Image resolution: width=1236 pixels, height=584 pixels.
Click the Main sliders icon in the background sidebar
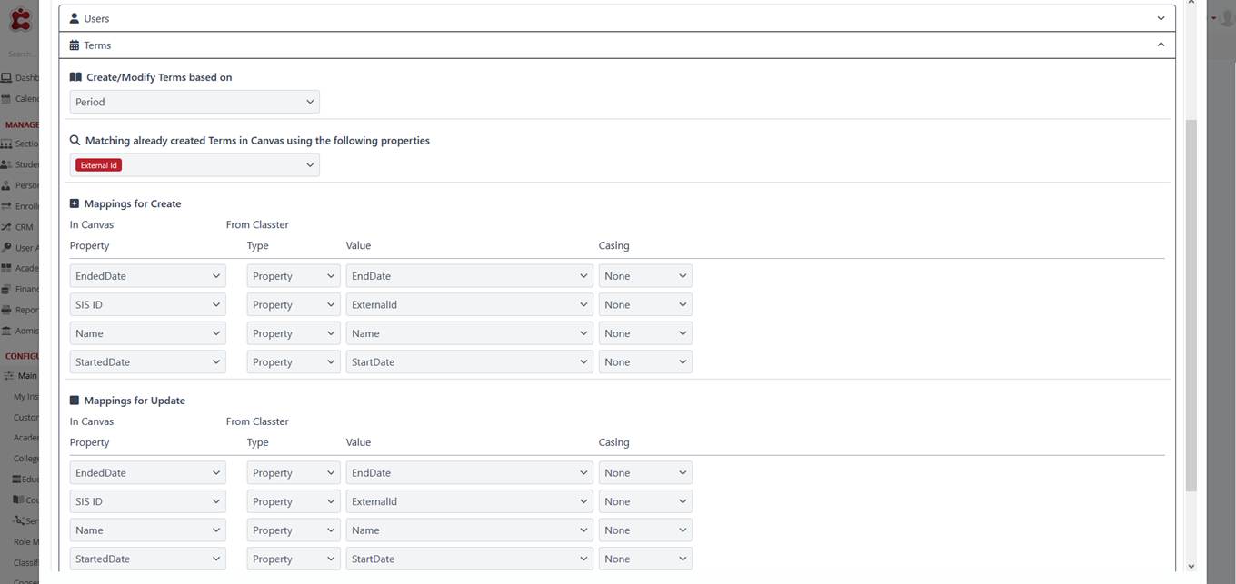pyautogui.click(x=8, y=376)
